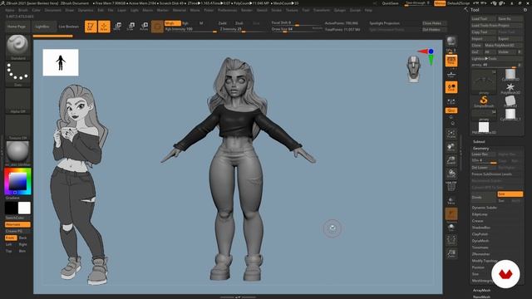Expand the DynaMesh section
Viewport: 532px width, 299px height.
click(480, 241)
